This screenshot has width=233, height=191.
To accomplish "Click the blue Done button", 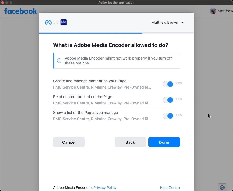I will click(x=164, y=142).
